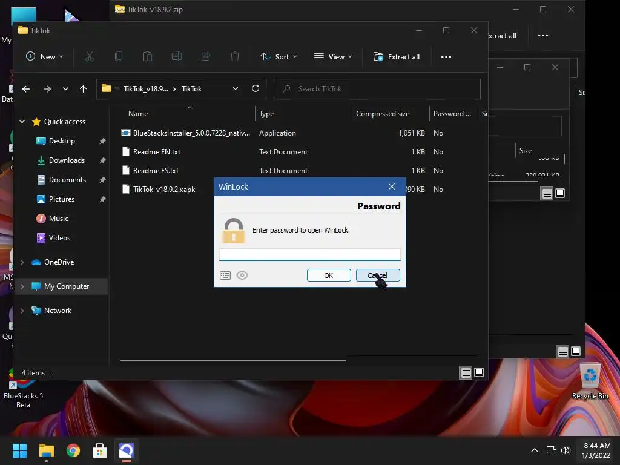Image resolution: width=620 pixels, height=465 pixels.
Task: Go forward with the right arrow
Action: 47,89
